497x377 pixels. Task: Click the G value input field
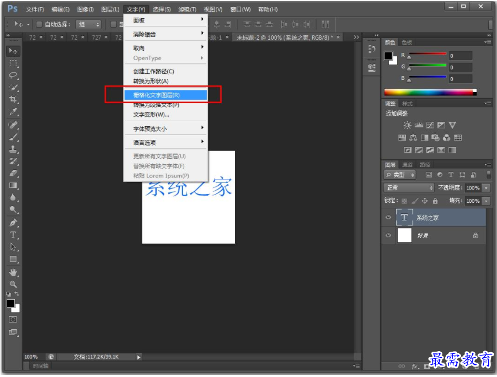(x=461, y=67)
